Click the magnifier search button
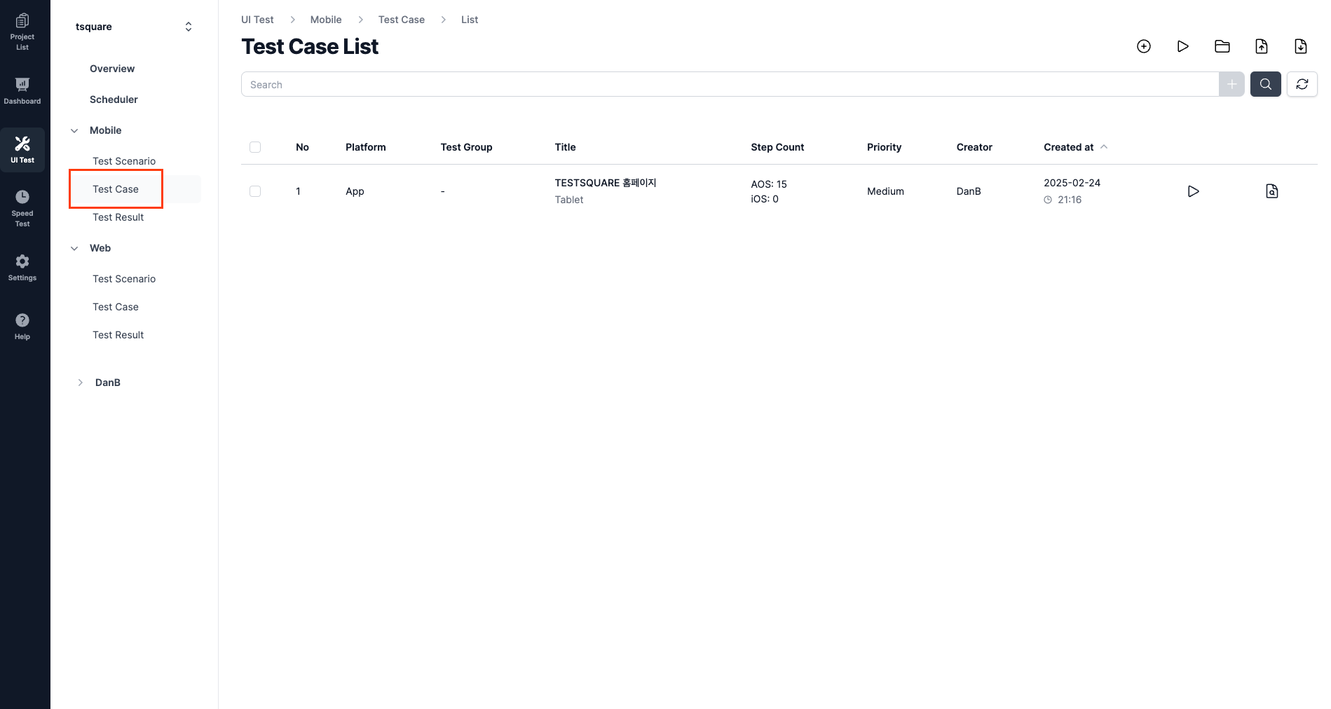 [x=1265, y=84]
